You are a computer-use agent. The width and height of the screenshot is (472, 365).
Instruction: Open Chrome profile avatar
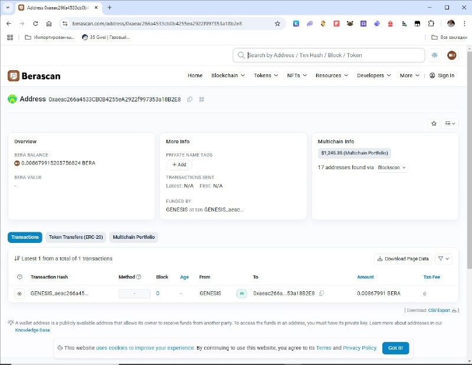[x=451, y=24]
